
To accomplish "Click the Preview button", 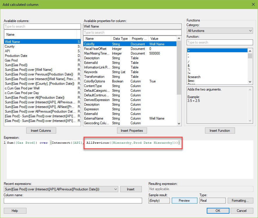I will tap(184, 201).
